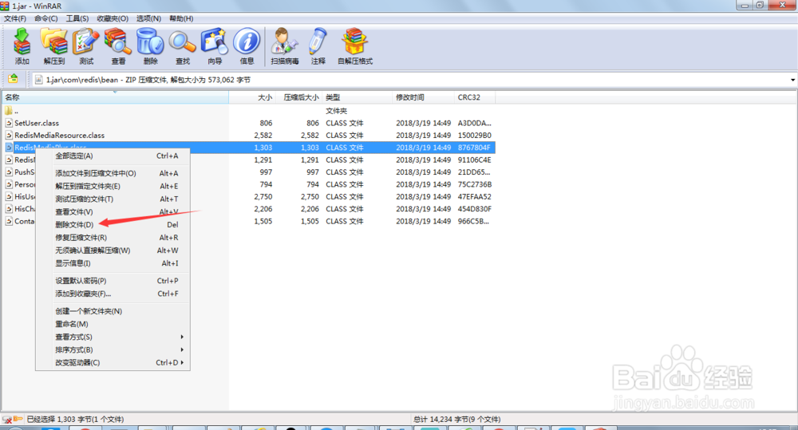
Task: Open the 工具(S) menu
Action: (77, 18)
